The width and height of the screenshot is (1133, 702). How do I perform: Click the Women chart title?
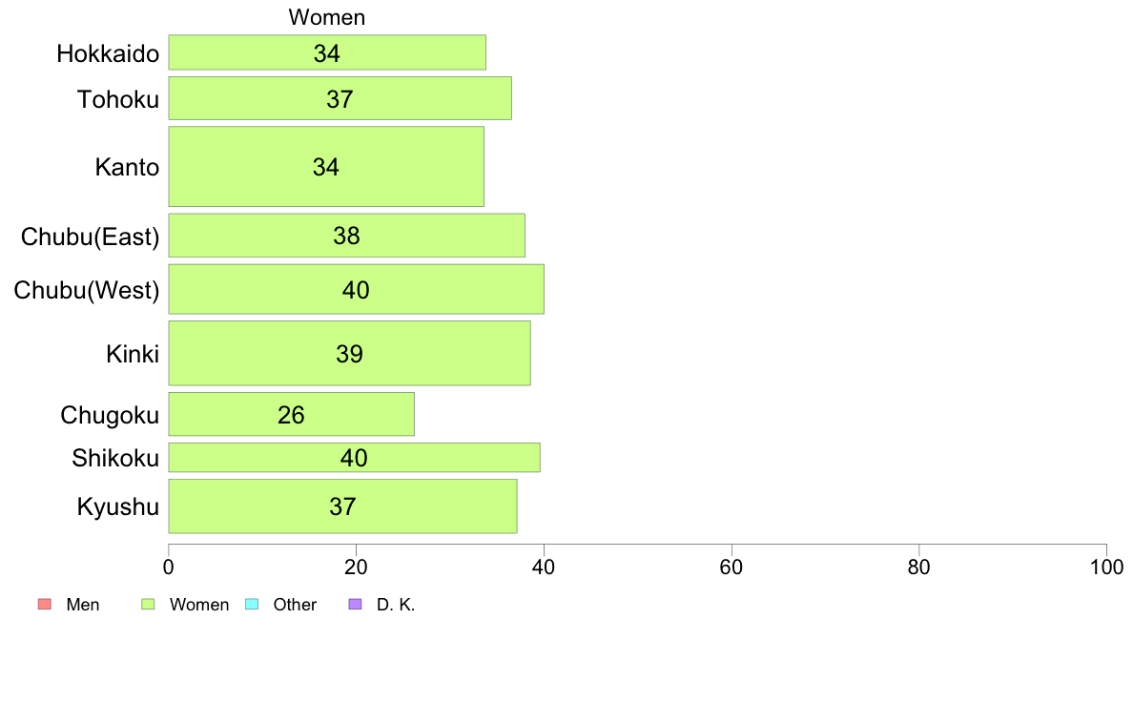[326, 17]
